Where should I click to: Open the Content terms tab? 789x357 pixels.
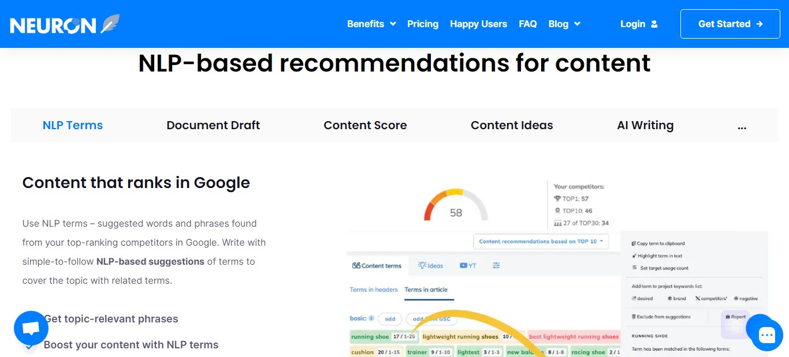[x=377, y=265]
